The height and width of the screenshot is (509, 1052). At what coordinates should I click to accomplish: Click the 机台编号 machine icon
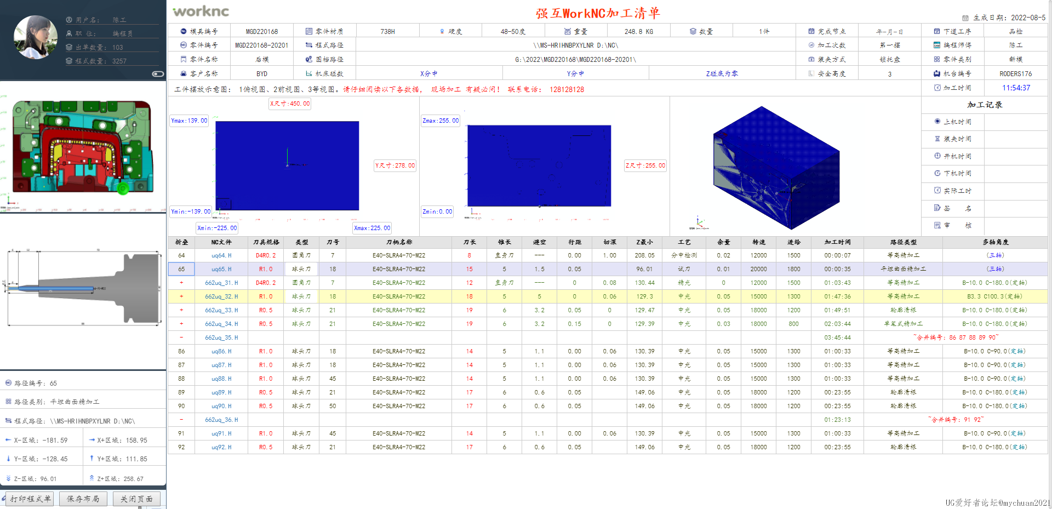pyautogui.click(x=937, y=73)
